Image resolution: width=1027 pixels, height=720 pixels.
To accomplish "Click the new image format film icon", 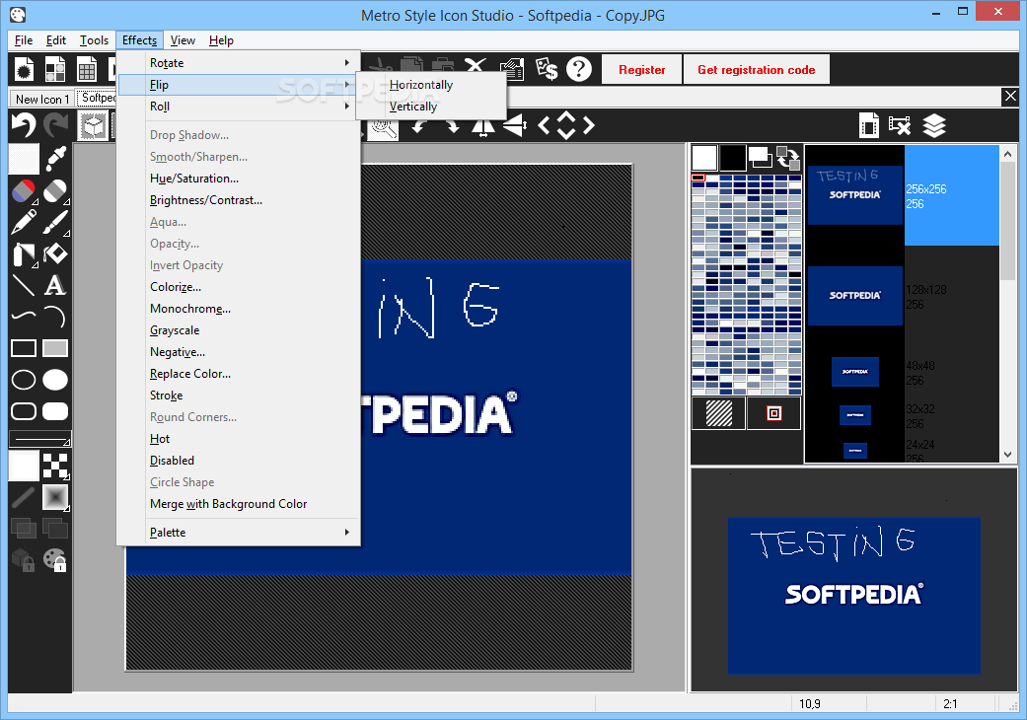I will [x=869, y=125].
